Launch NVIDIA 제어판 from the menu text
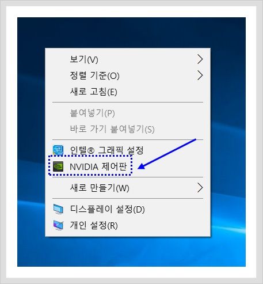 coord(98,166)
